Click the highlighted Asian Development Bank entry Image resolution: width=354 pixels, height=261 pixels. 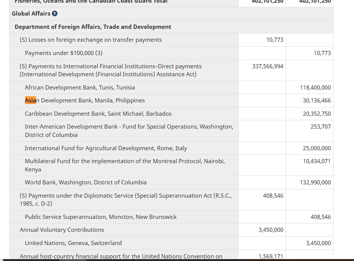[85, 101]
